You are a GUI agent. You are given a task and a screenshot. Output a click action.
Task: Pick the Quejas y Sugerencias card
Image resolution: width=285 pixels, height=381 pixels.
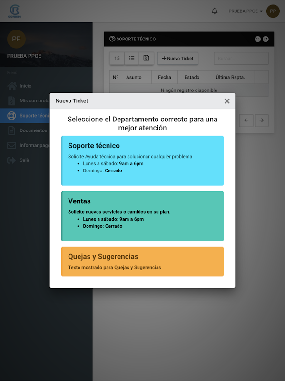[x=143, y=261]
